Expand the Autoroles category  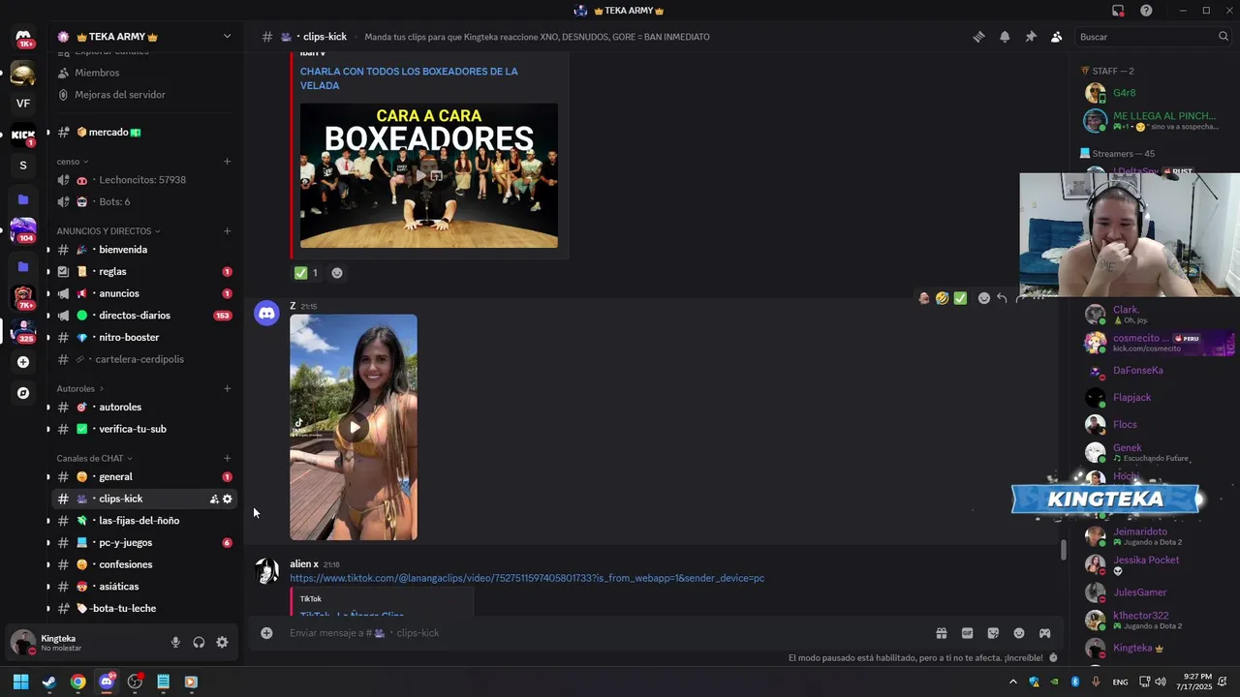click(x=80, y=389)
